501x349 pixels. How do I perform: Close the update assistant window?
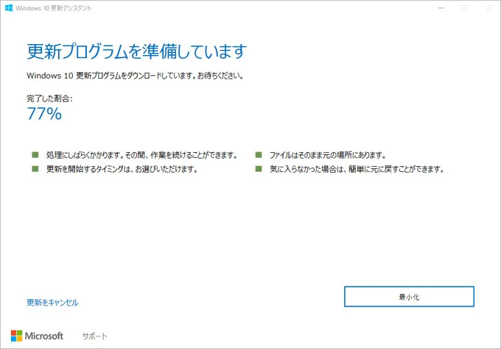point(488,7)
